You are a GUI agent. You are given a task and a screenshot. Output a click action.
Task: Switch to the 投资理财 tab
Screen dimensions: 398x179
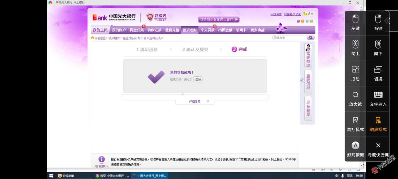pyautogui.click(x=189, y=30)
